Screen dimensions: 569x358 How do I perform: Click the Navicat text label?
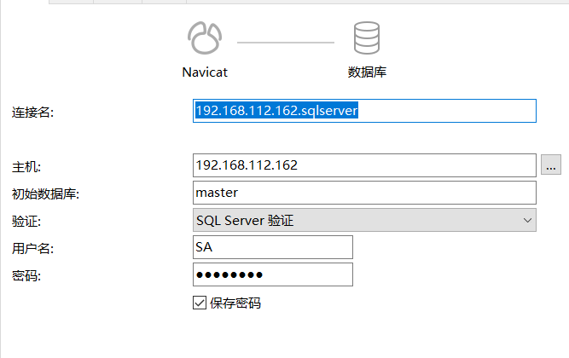(205, 72)
